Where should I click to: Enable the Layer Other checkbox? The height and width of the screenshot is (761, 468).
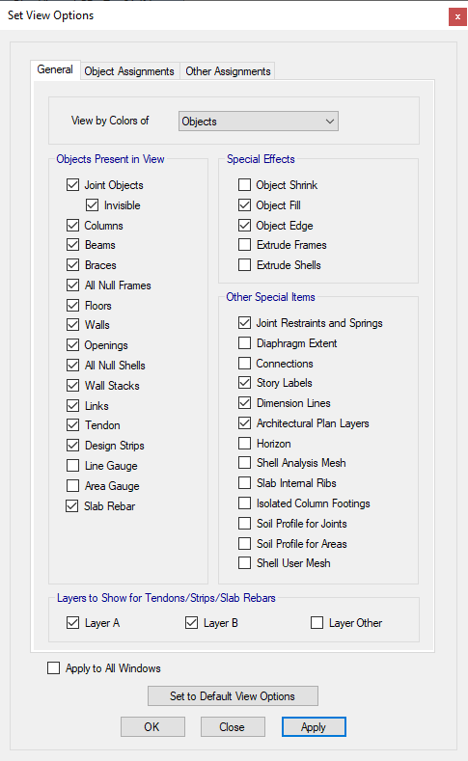coord(317,623)
